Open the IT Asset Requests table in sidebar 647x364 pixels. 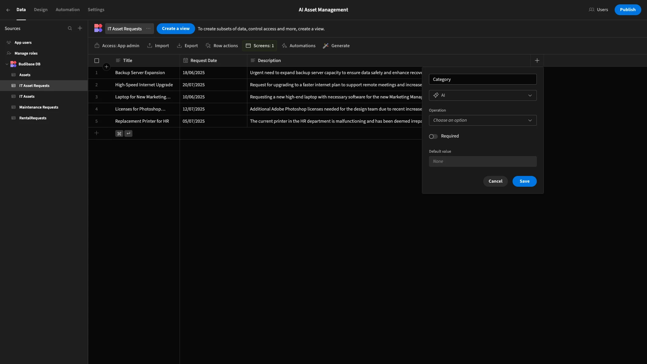[x=44, y=86]
